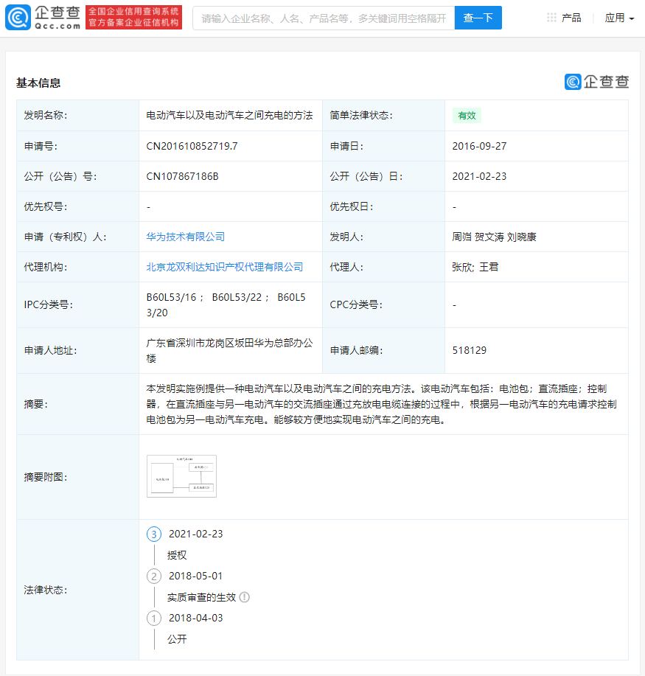645x676 pixels.
Task: Click the red 全国企业信用查询系统 banner
Action: coord(133,18)
